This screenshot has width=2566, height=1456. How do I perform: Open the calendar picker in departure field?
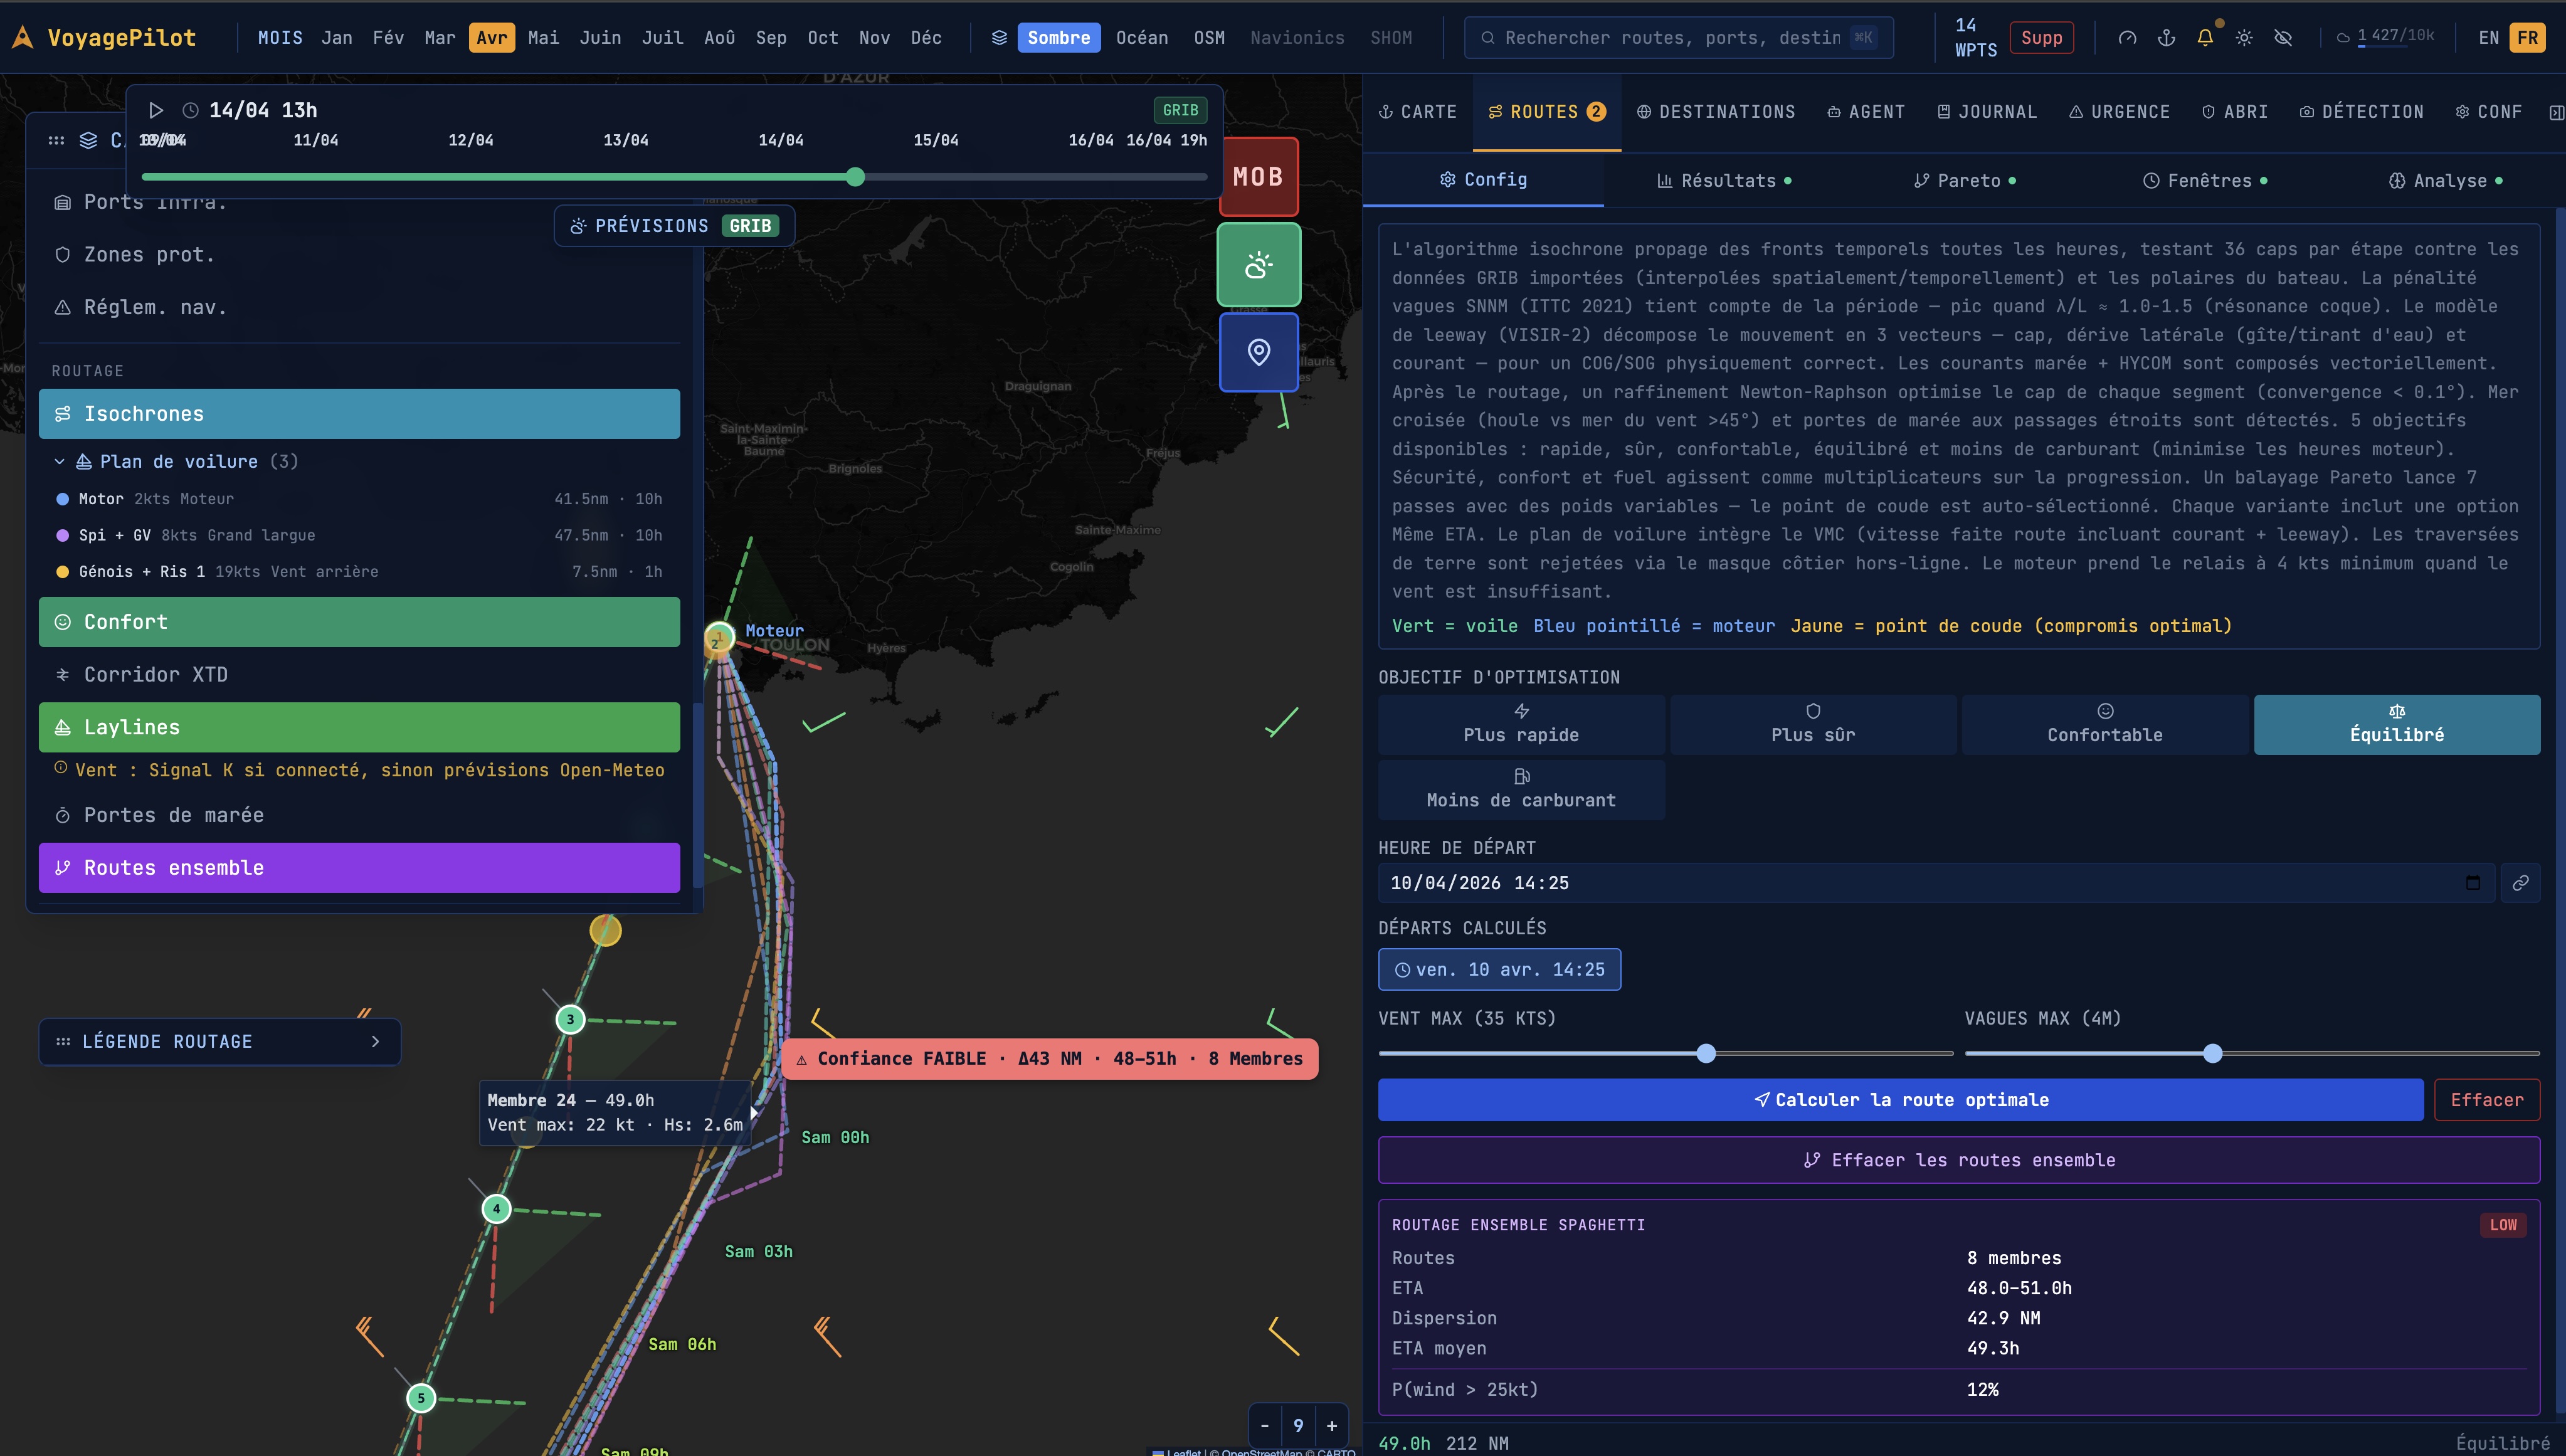pyautogui.click(x=2473, y=883)
